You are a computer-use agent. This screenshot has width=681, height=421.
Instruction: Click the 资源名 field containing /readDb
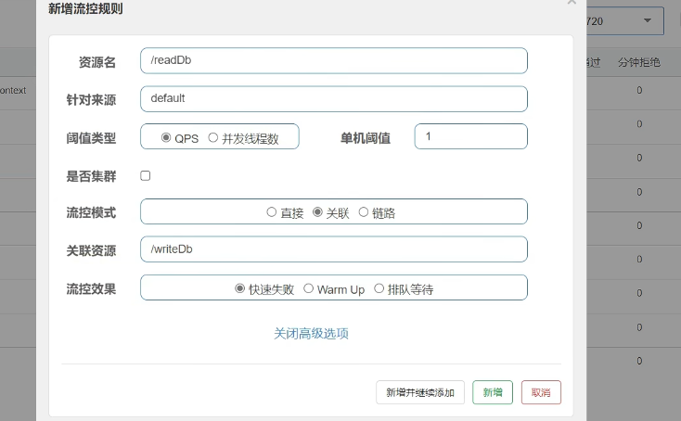[334, 61]
